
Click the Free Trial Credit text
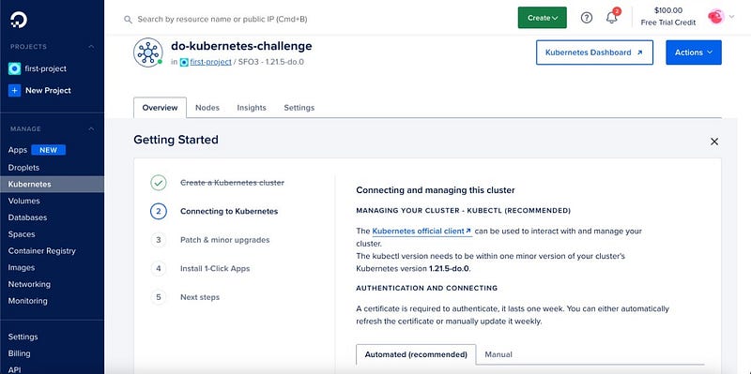(x=668, y=22)
